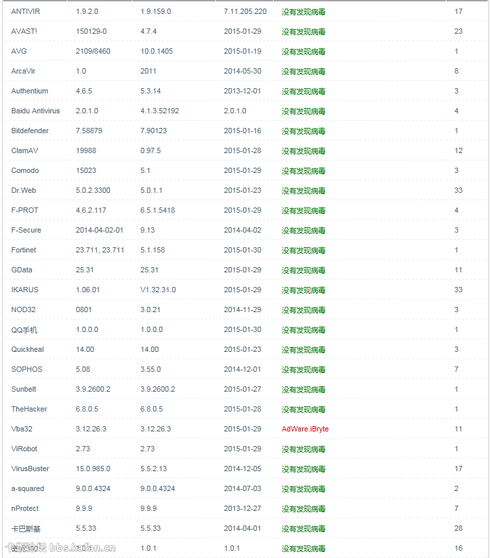491x558 pixels.
Task: Click the AVG engine name
Action: 19,51
